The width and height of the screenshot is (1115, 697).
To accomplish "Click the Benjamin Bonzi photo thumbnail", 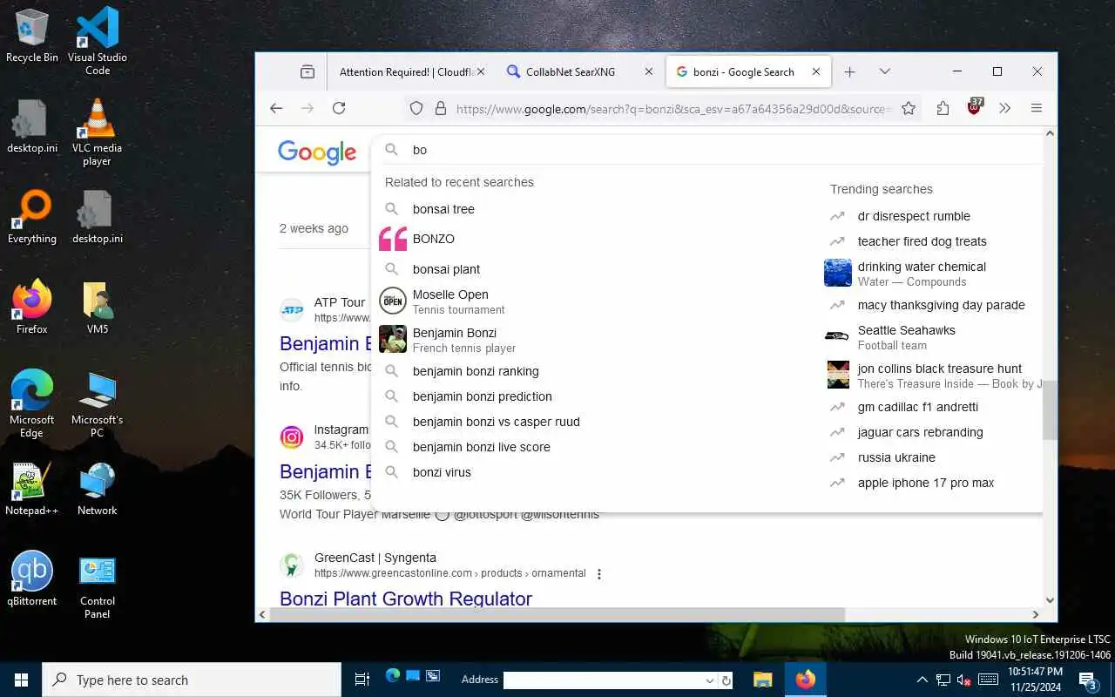I will coord(393,339).
